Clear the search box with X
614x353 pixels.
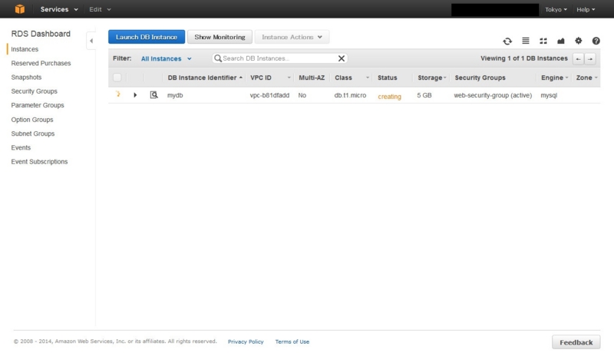pos(342,58)
